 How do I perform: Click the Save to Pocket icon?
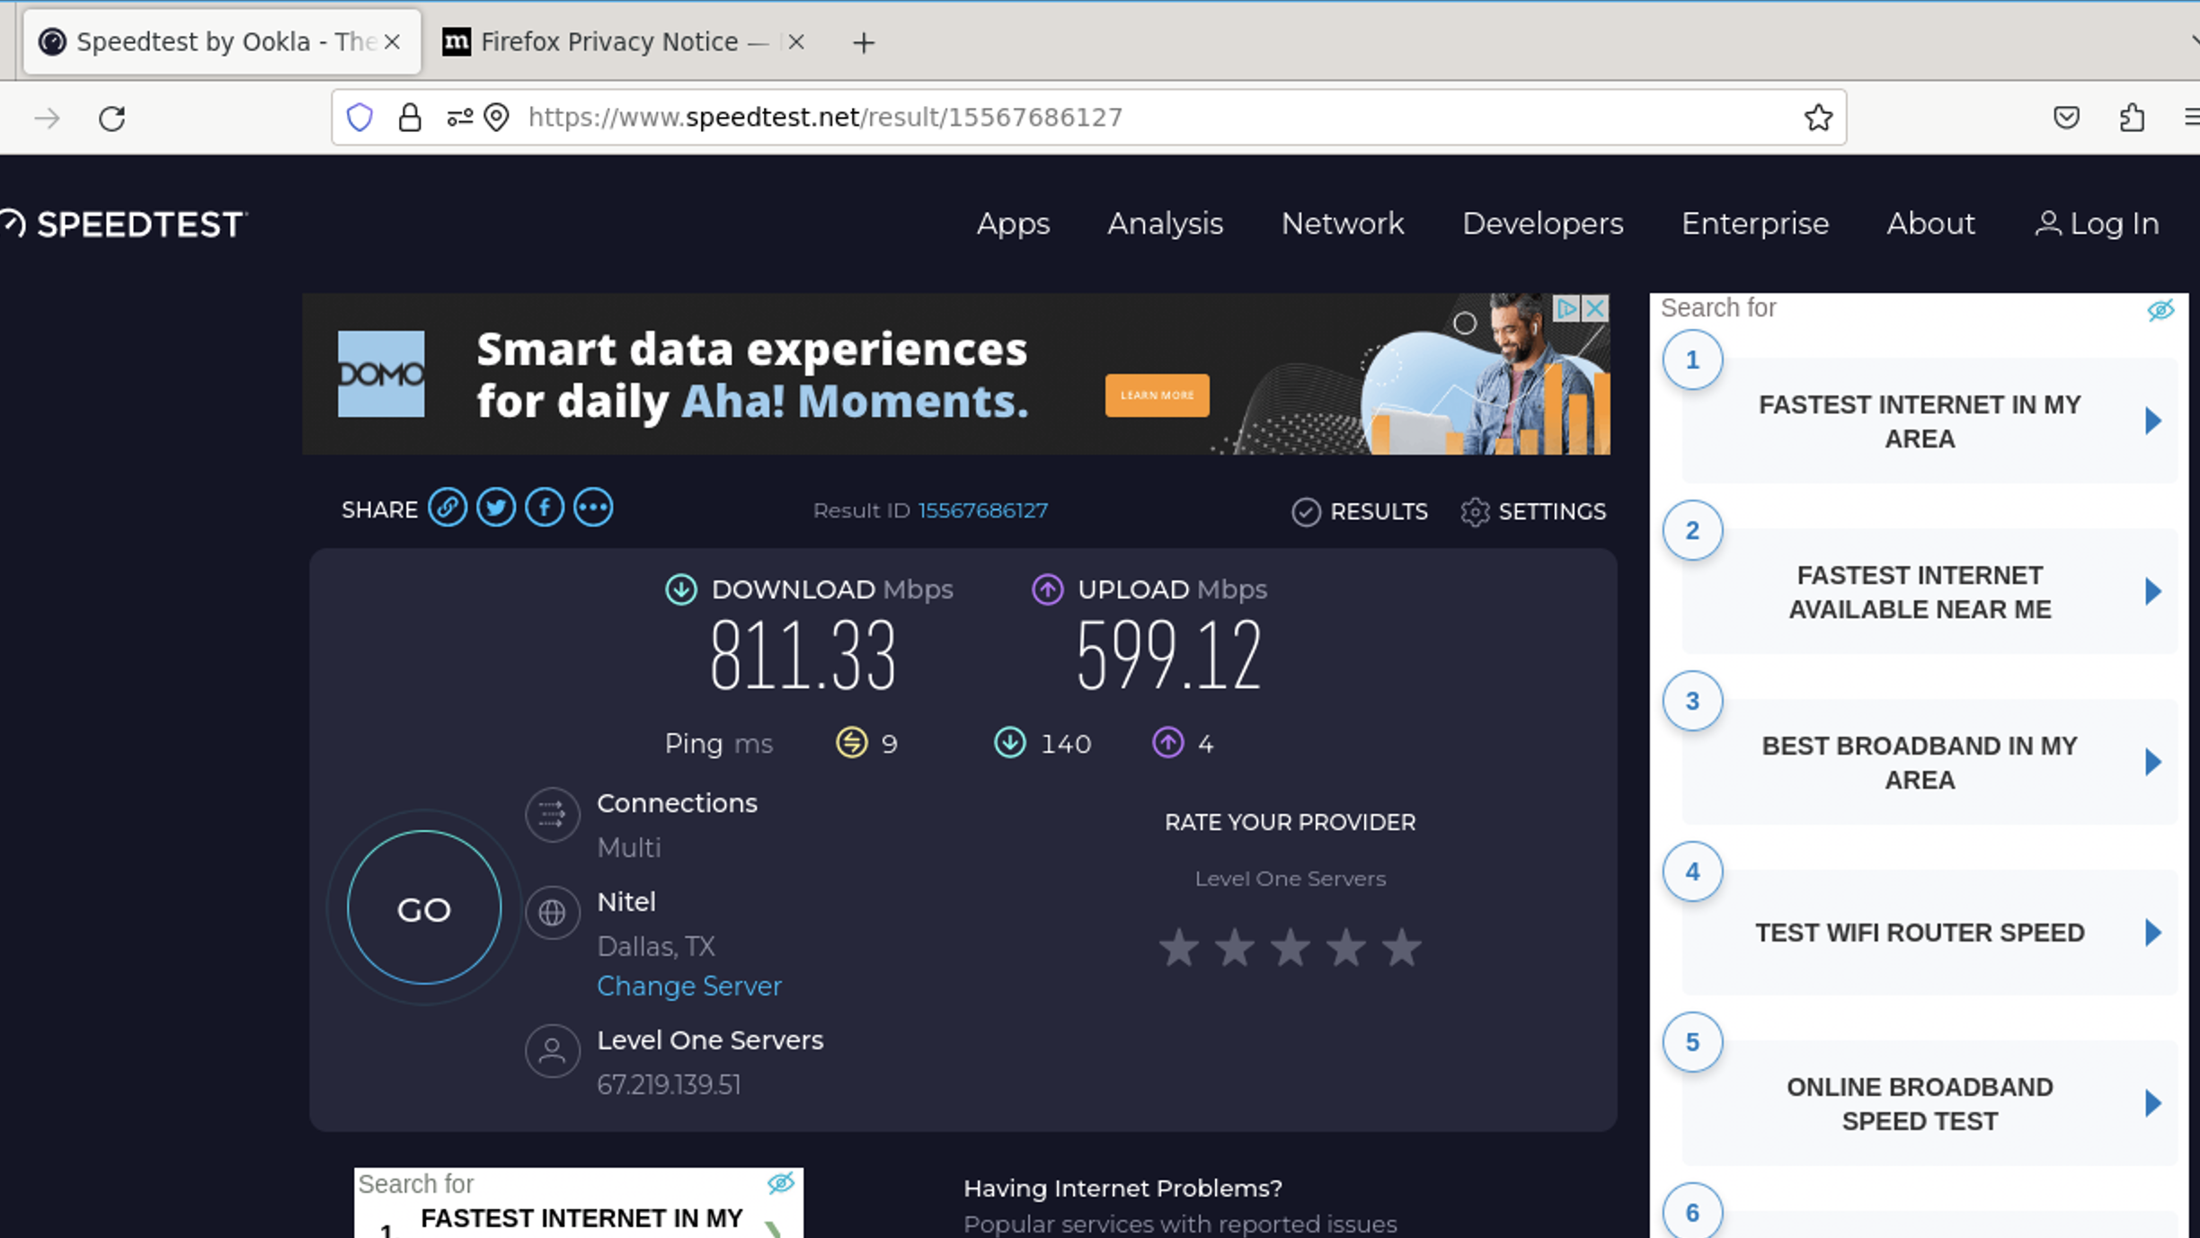pos(2066,118)
